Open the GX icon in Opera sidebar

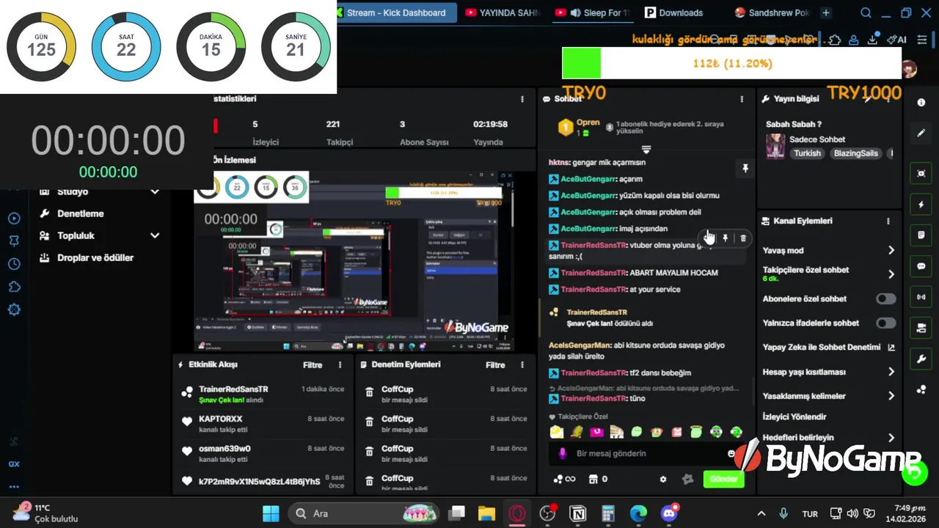tap(14, 464)
